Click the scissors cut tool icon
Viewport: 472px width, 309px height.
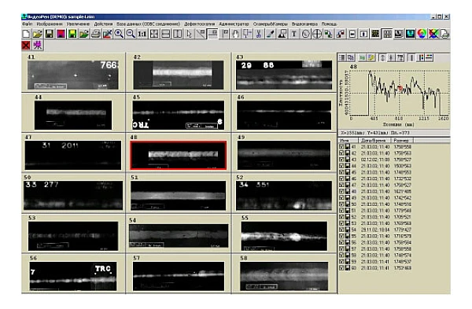click(259, 34)
